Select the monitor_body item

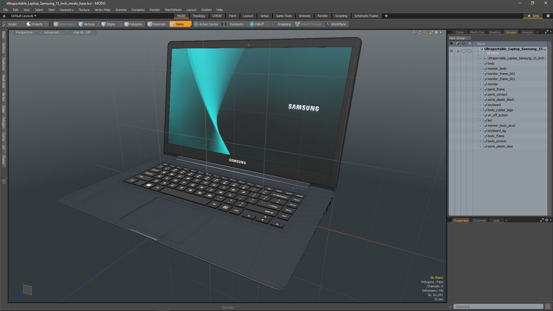pos(497,69)
